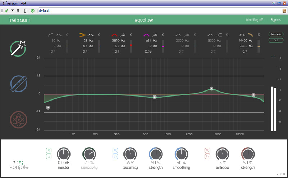Solo the 651 Hz band
The height and width of the screenshot is (178, 288).
click(163, 35)
